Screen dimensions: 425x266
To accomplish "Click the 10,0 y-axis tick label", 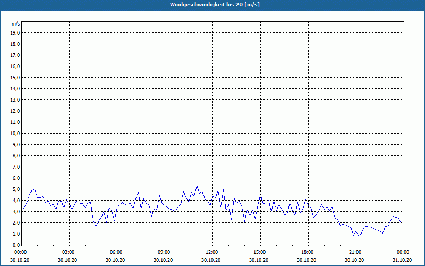I will coord(15,133).
